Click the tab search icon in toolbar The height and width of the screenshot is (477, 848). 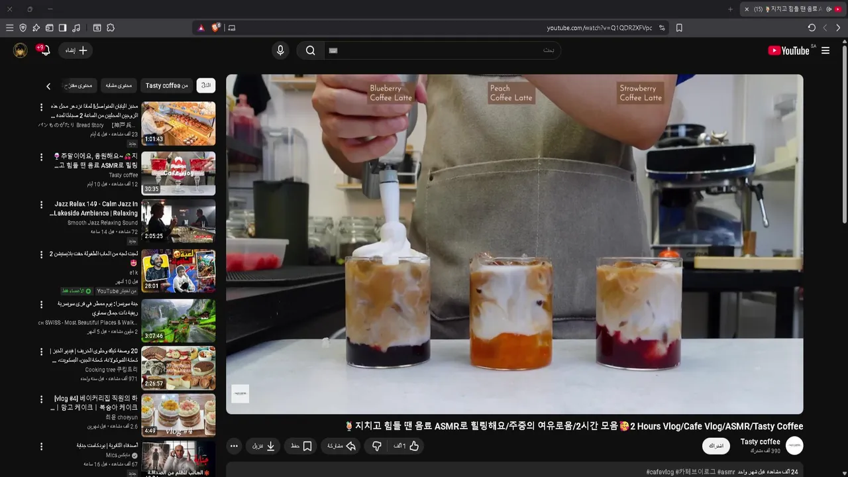tap(97, 28)
